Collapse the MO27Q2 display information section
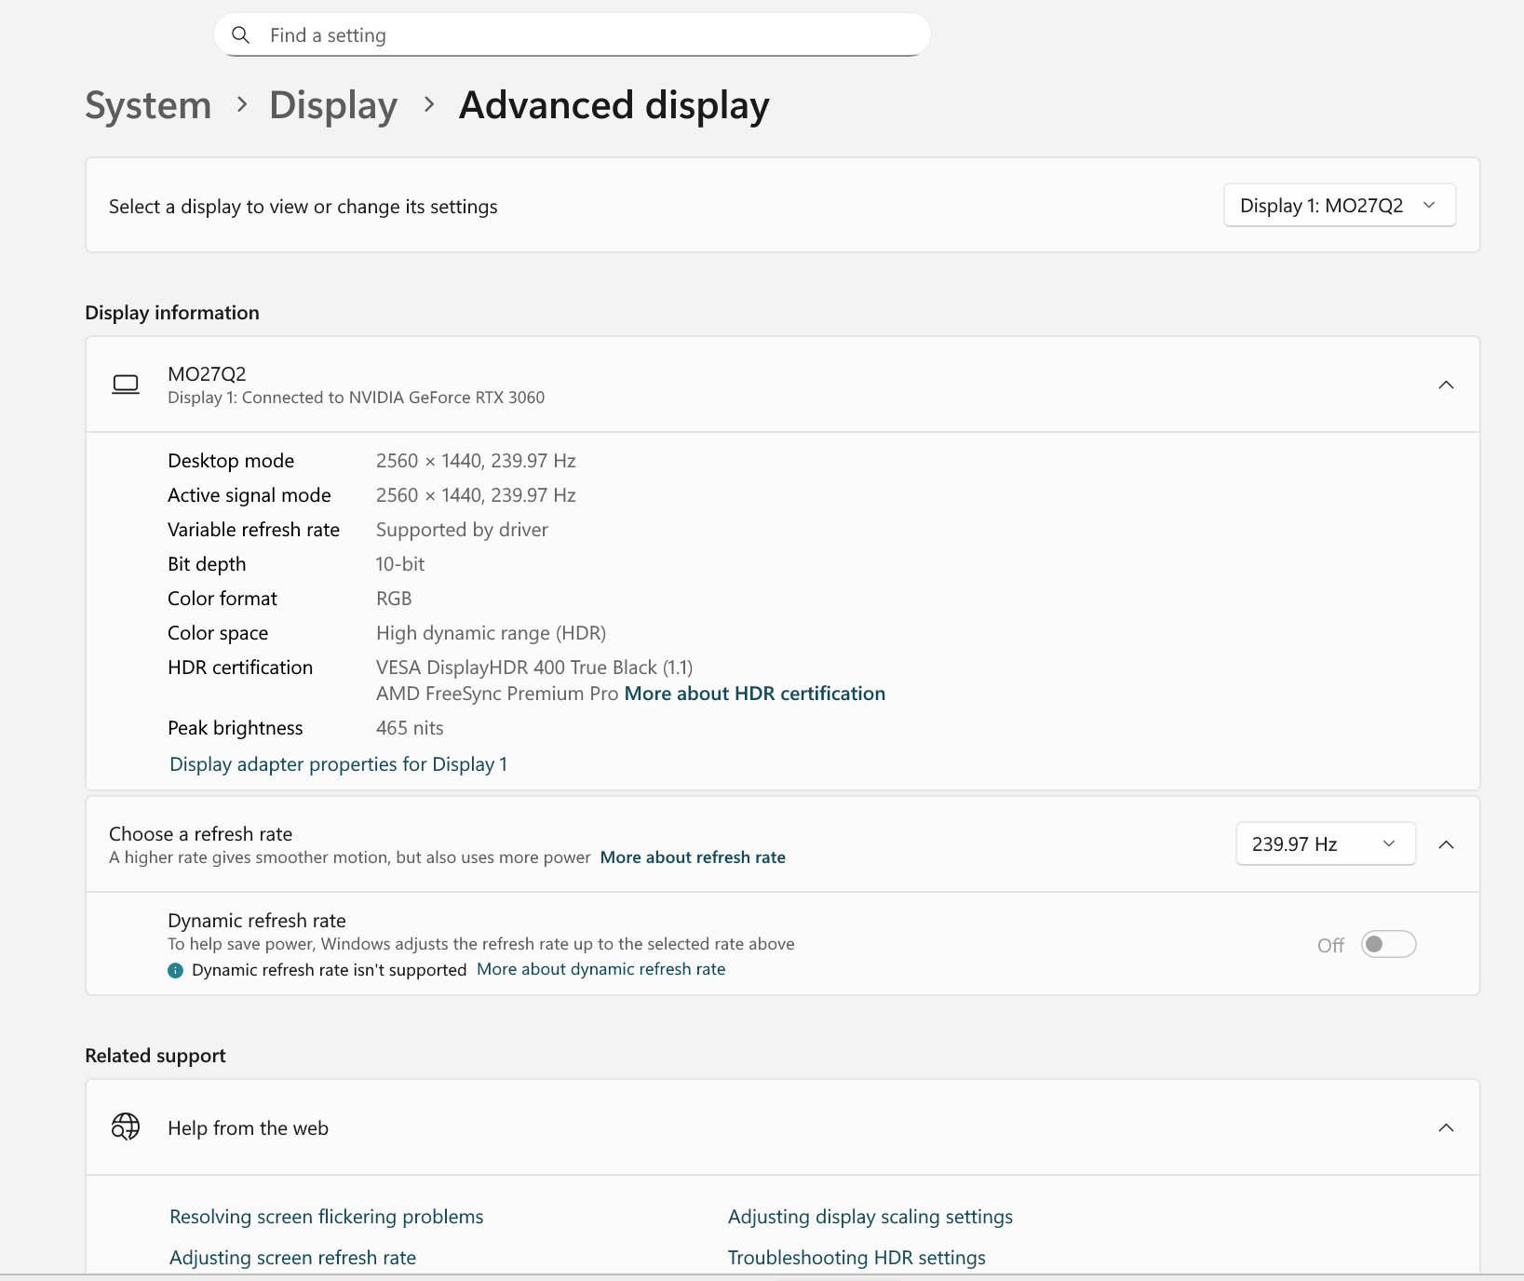 pos(1446,384)
